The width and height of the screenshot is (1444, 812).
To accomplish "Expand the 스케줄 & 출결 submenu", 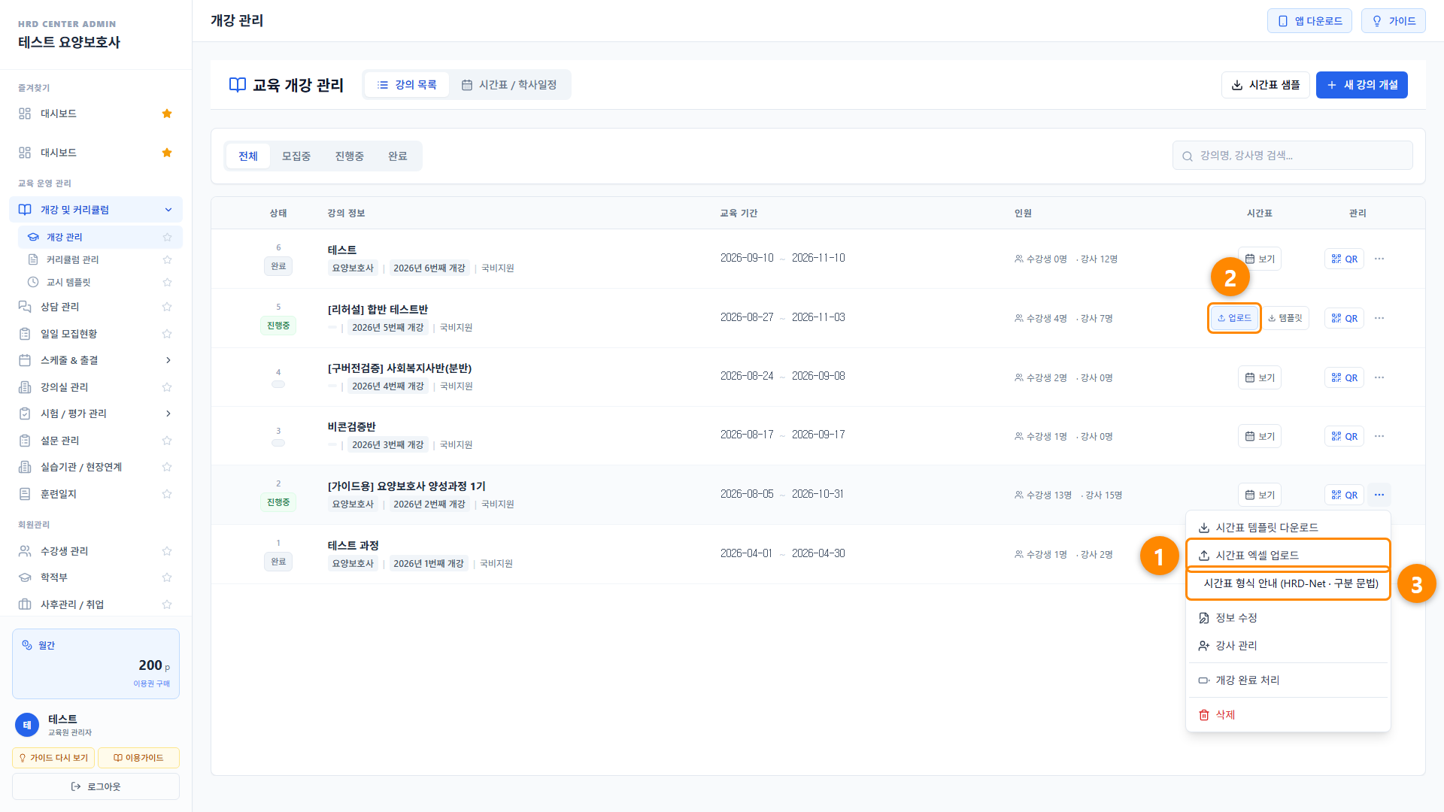I will coord(96,360).
